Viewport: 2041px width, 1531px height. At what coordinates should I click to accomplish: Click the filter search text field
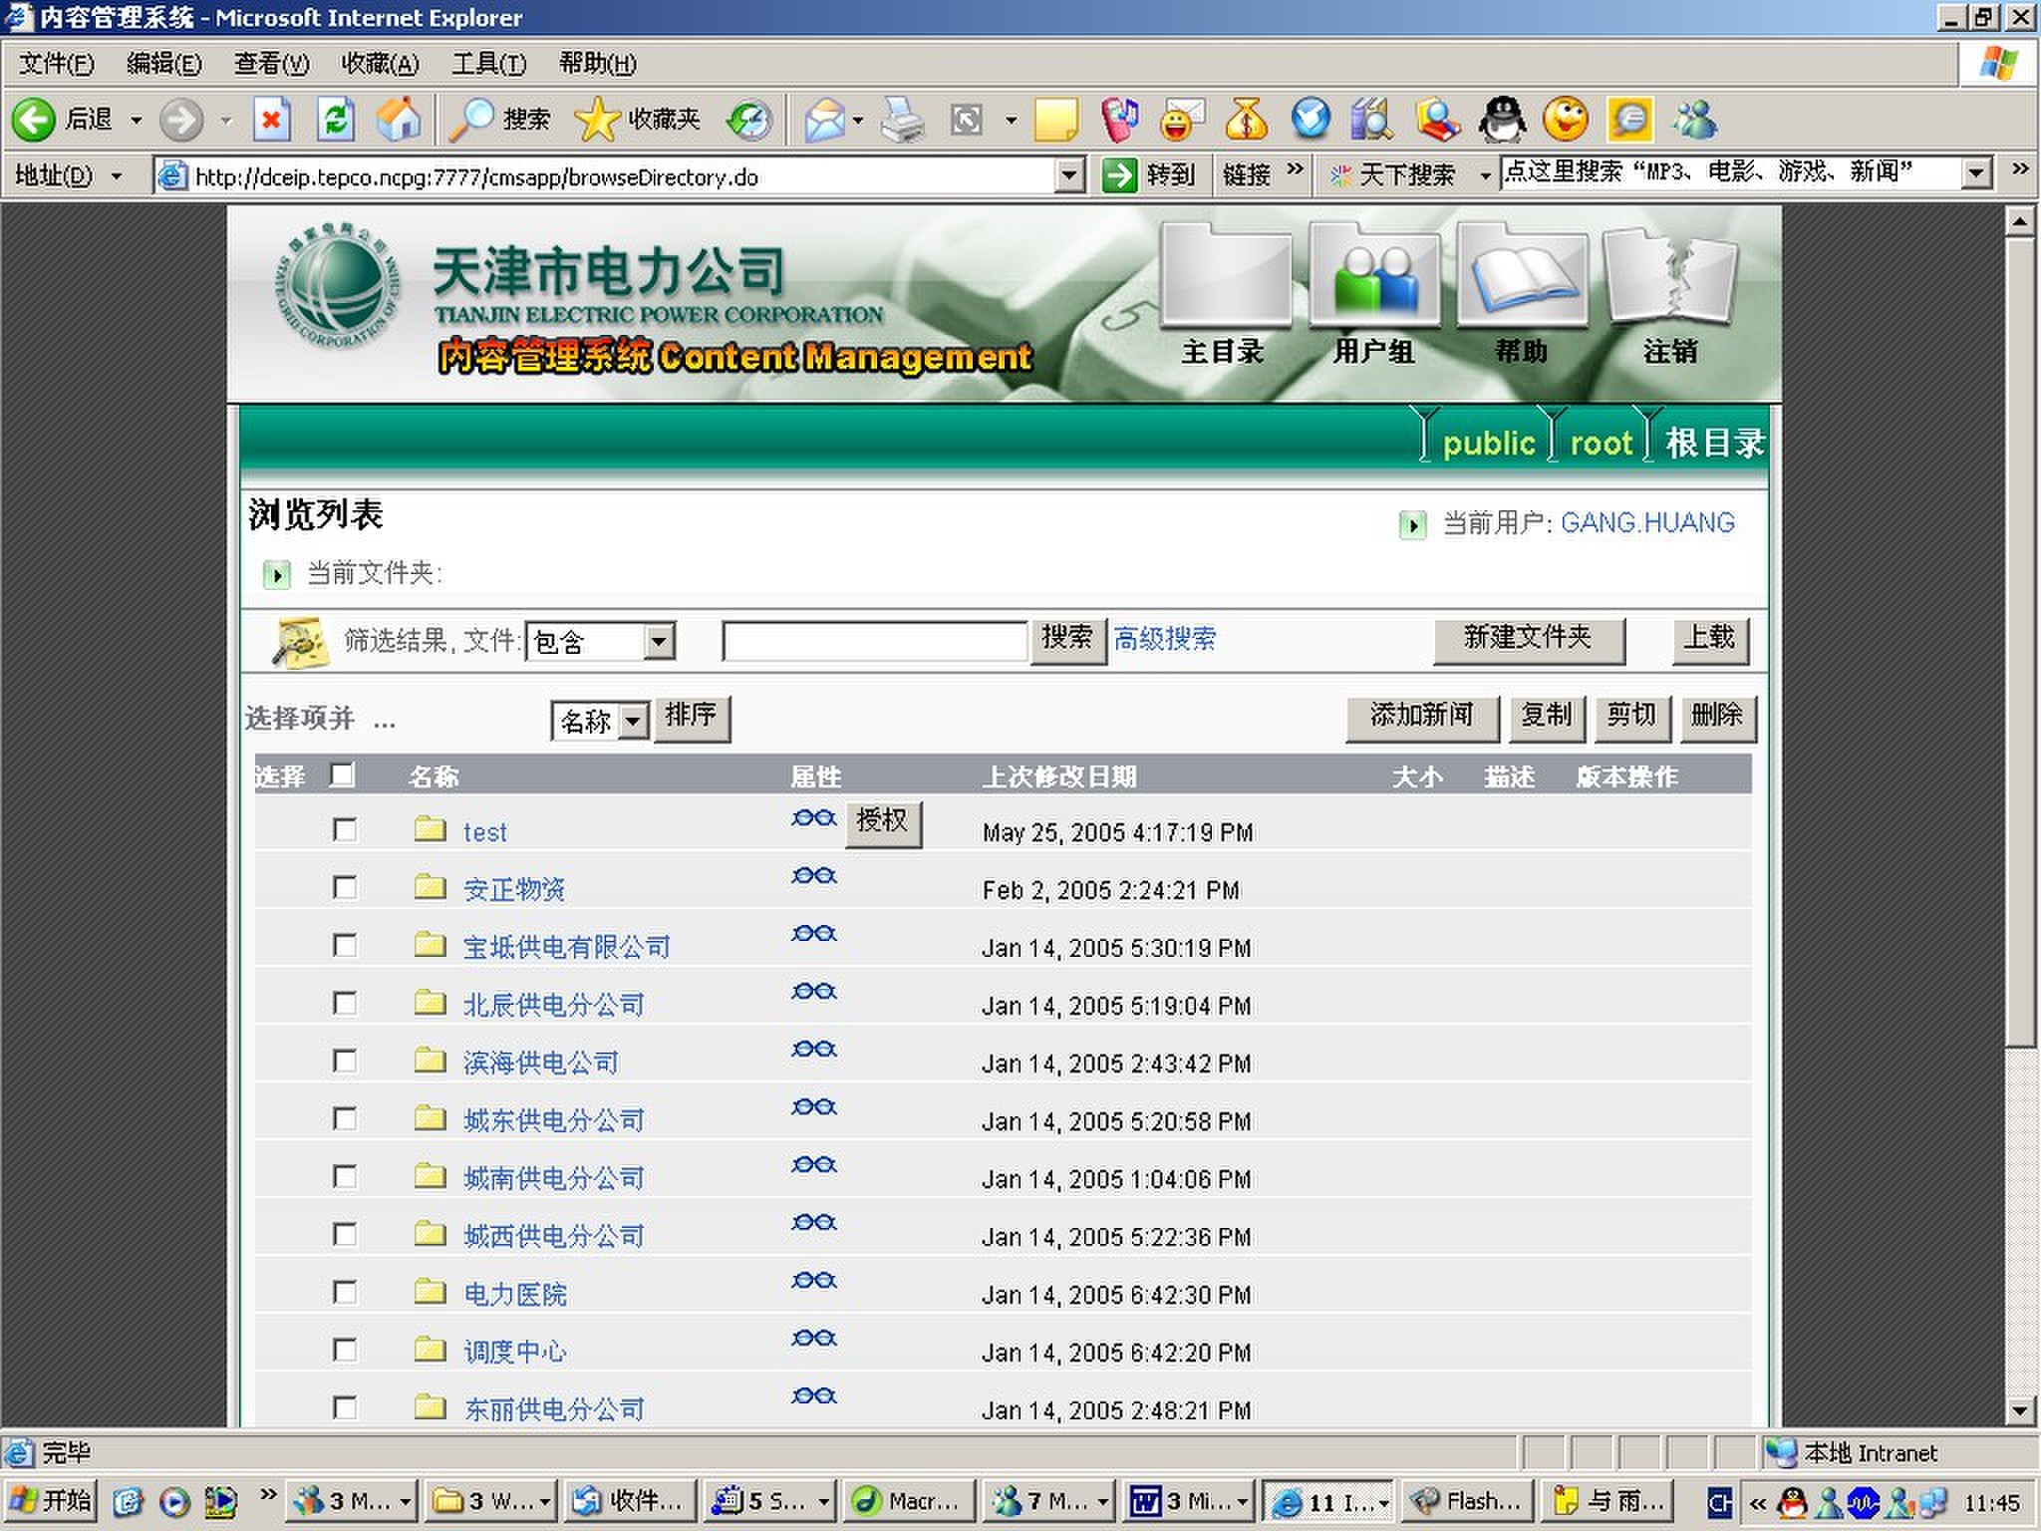coord(874,640)
